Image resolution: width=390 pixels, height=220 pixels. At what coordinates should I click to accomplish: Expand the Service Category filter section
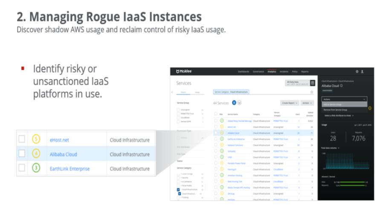pos(184,168)
